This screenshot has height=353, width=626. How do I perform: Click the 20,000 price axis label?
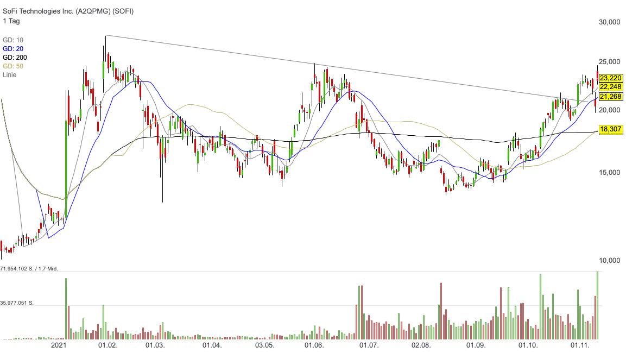(610, 110)
